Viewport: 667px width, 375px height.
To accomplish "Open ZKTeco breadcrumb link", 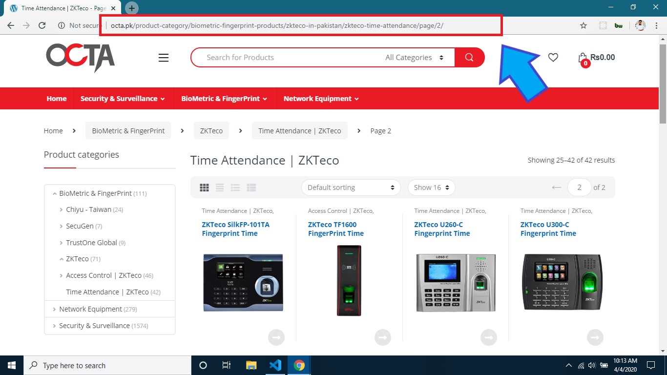I will point(211,131).
